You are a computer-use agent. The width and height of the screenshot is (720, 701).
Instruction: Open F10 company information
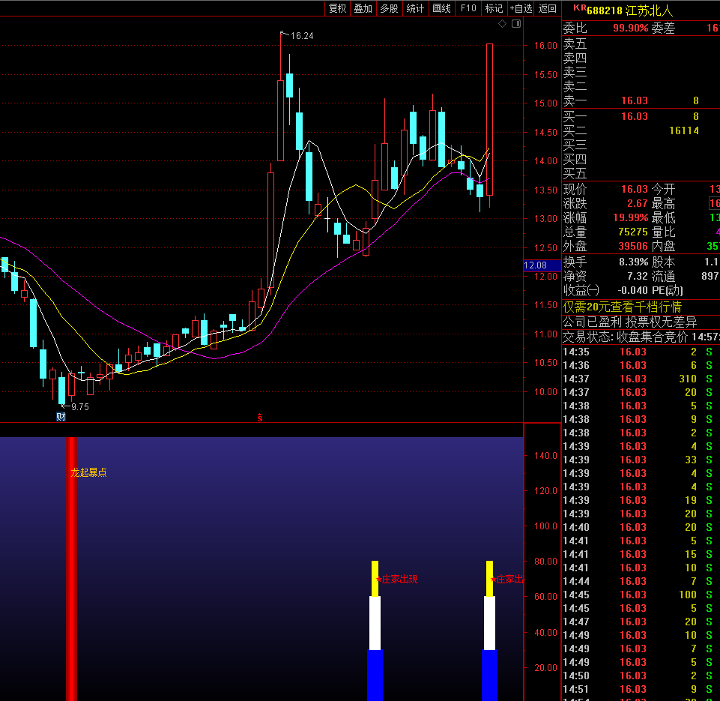[468, 8]
